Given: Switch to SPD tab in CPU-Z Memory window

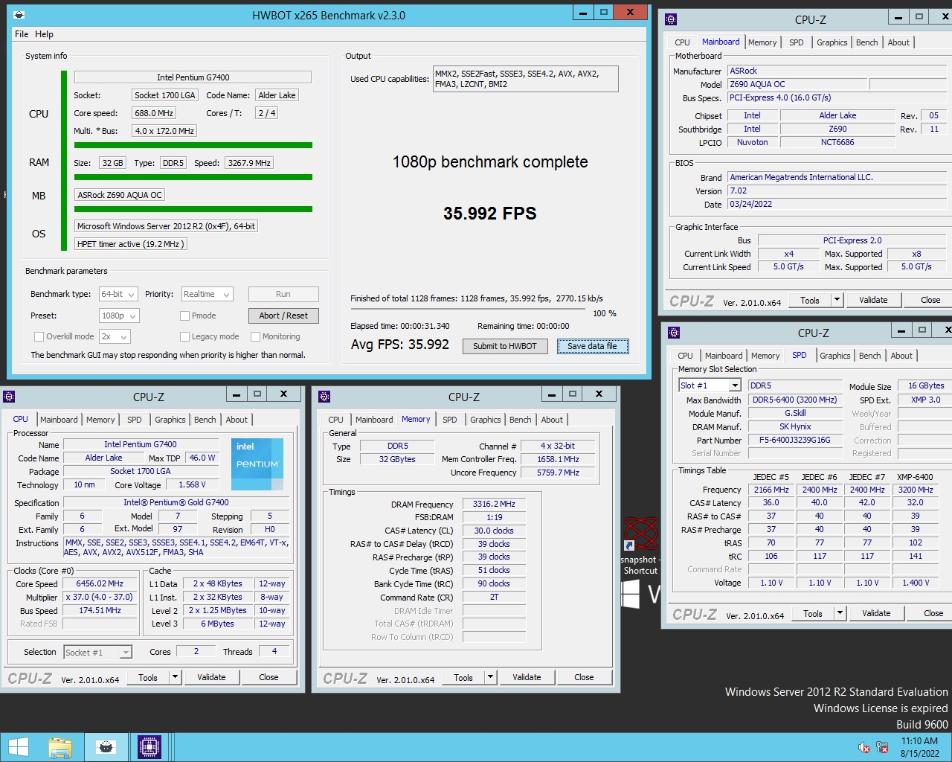Looking at the screenshot, I should pos(450,420).
